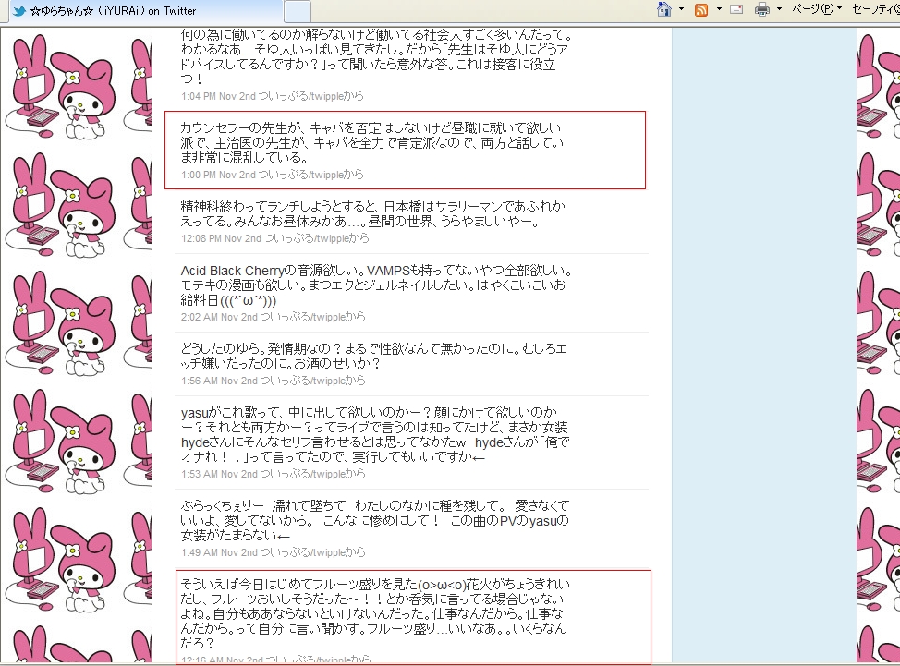Click ついっぷる/twipple link on 1:56 AM tweet
Viewport: 900px width, 666px height.
click(302, 381)
